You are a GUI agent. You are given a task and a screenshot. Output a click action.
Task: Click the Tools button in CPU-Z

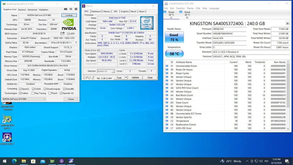click(119, 78)
